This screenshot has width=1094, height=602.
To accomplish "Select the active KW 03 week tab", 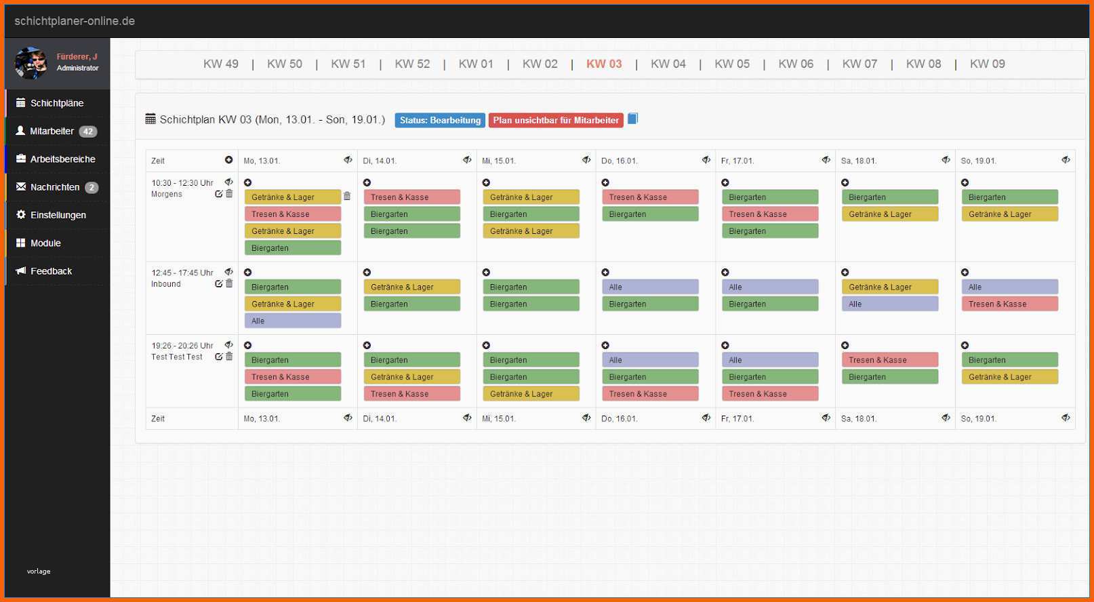I will coord(604,64).
